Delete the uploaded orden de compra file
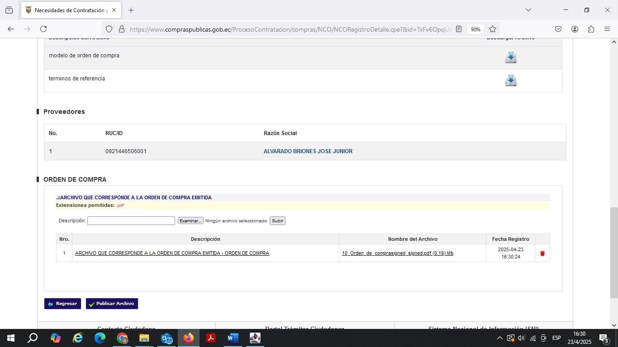This screenshot has width=618, height=347. [x=542, y=253]
